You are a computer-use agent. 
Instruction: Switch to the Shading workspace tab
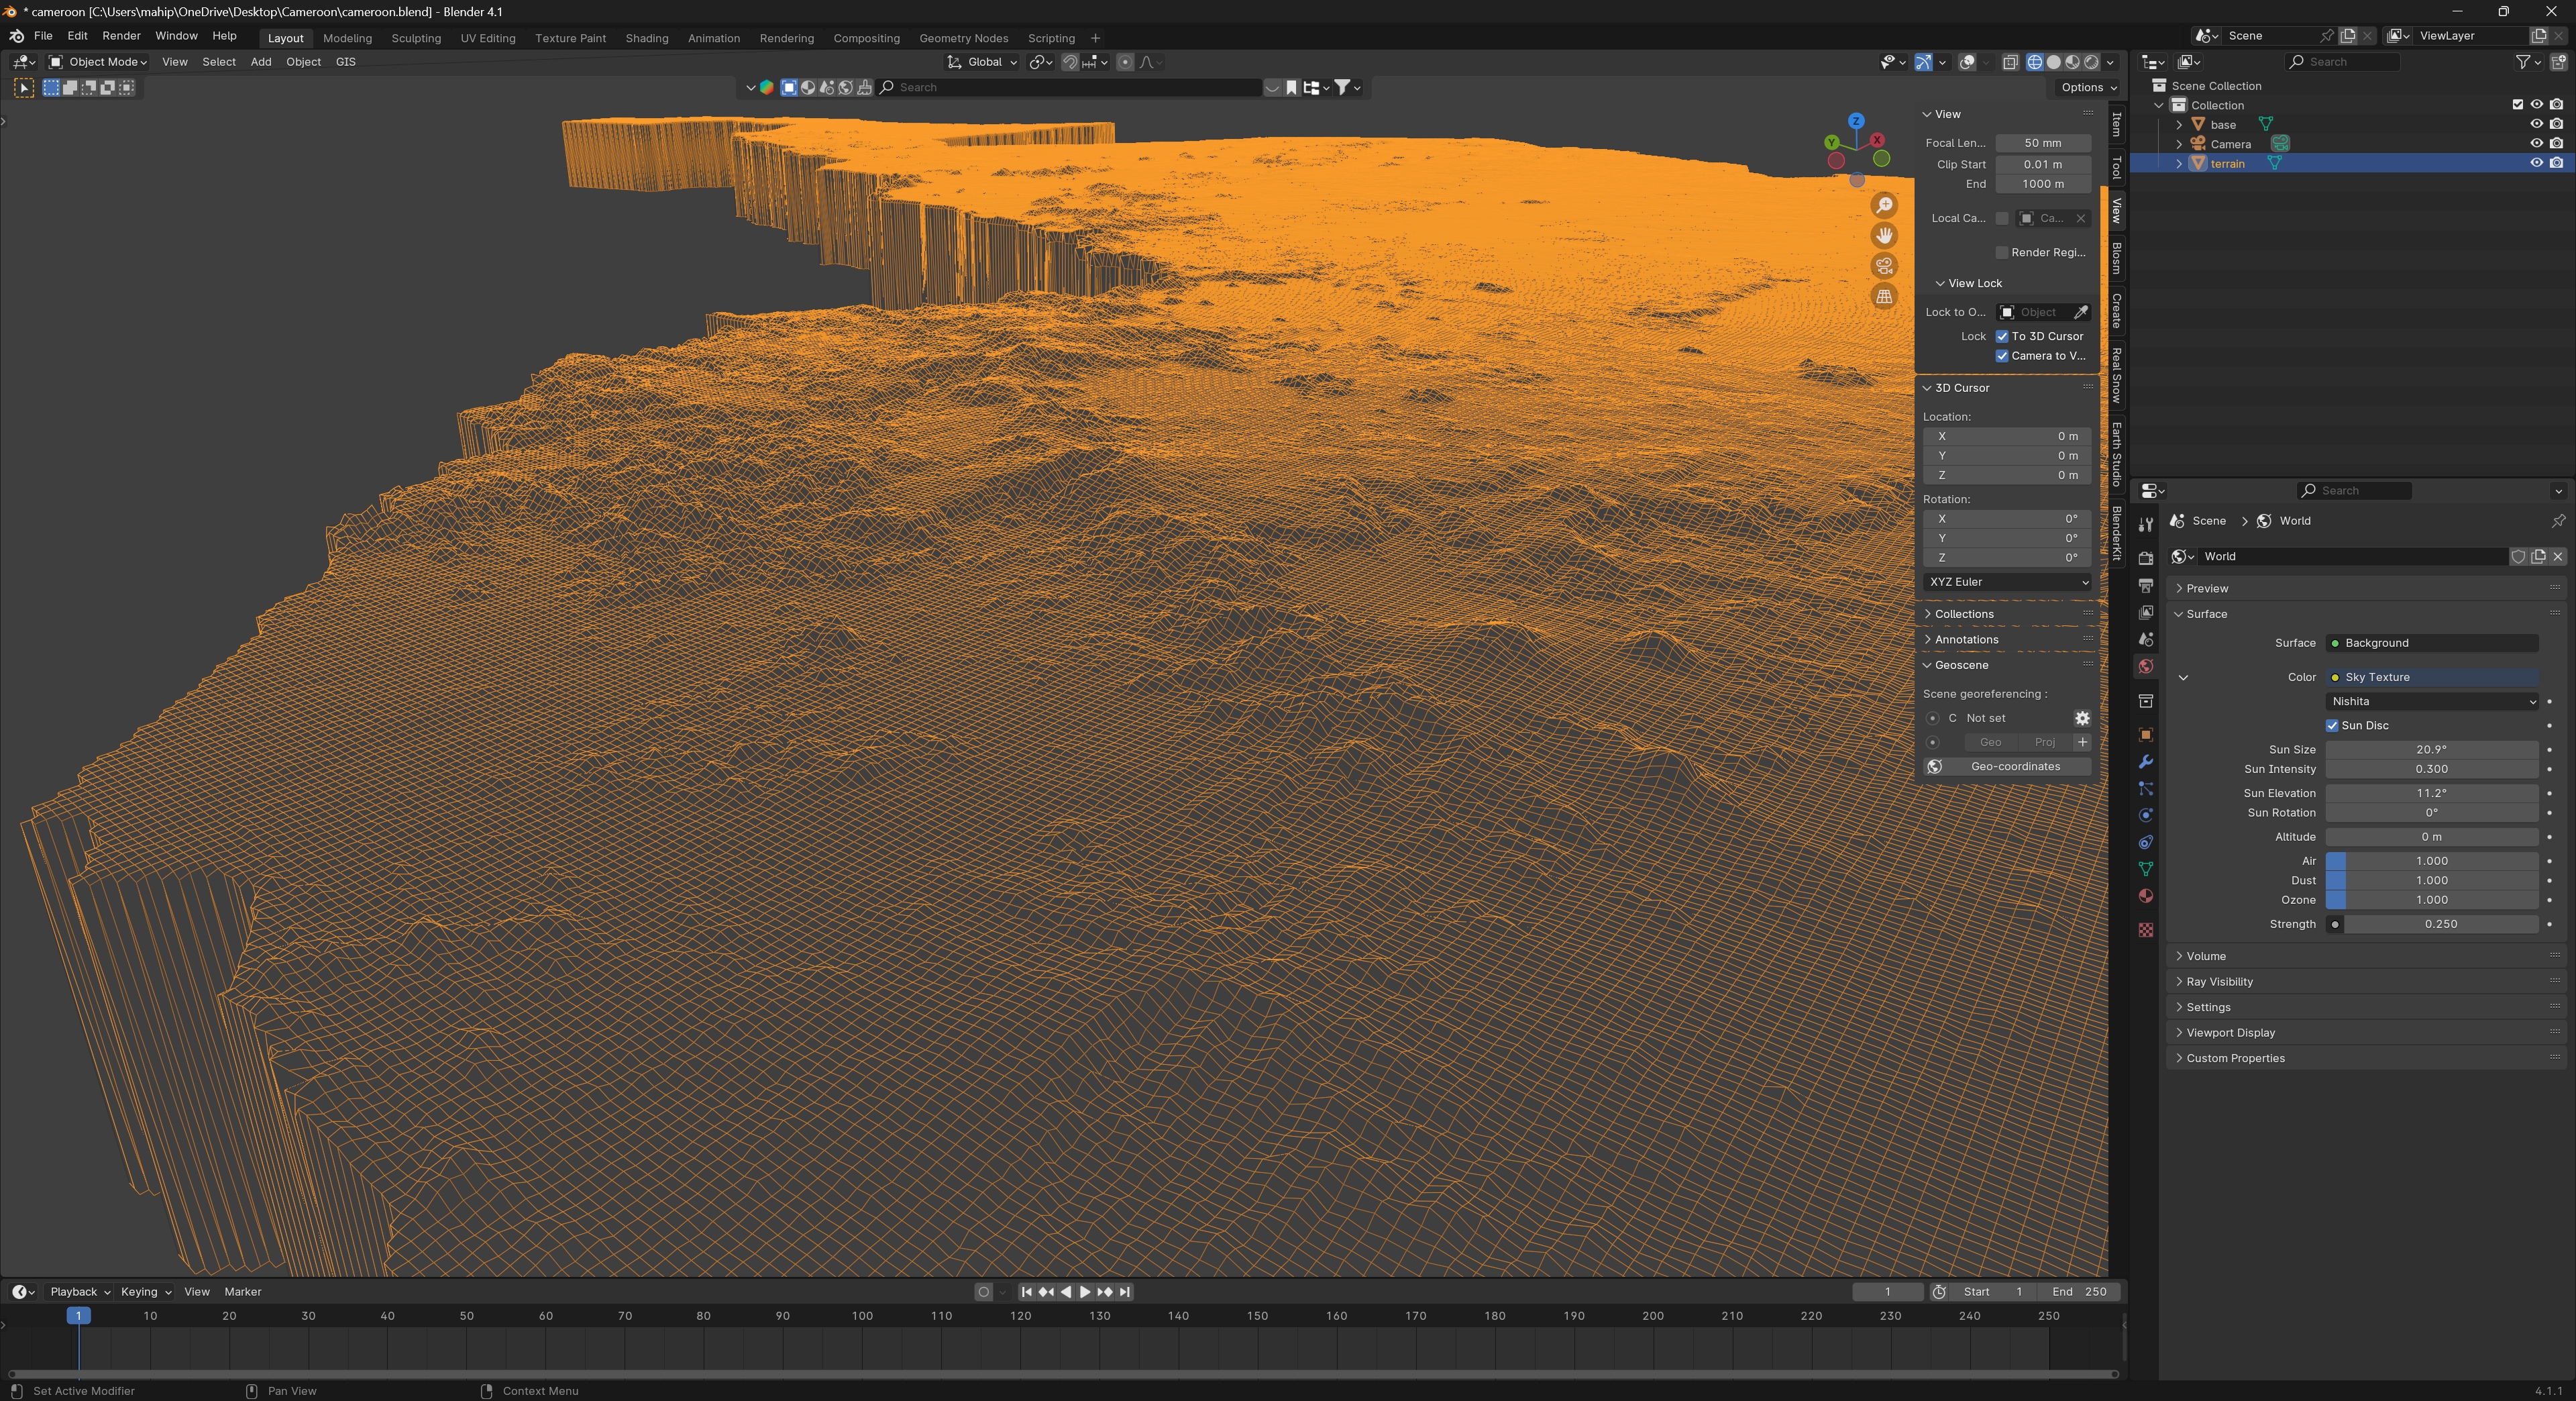[646, 38]
